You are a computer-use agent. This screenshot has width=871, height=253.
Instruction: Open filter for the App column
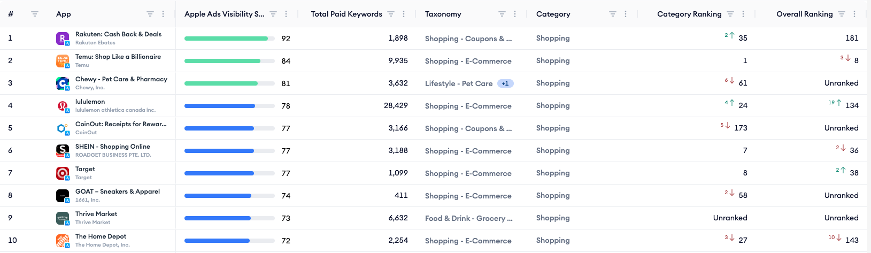(150, 14)
